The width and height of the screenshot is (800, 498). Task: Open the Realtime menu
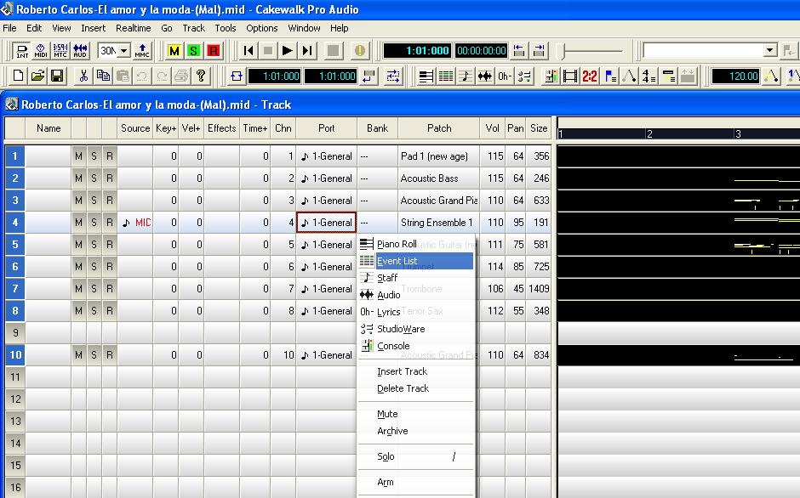pyautogui.click(x=133, y=28)
